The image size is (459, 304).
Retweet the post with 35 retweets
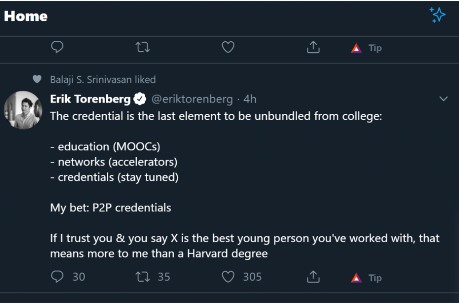point(142,277)
